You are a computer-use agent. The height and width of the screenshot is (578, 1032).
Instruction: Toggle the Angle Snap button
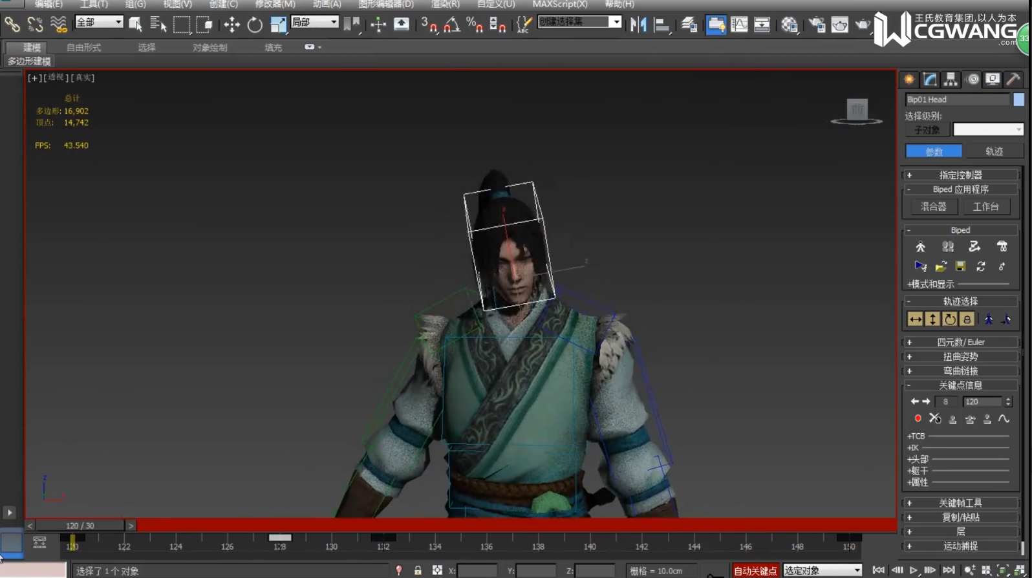[451, 25]
